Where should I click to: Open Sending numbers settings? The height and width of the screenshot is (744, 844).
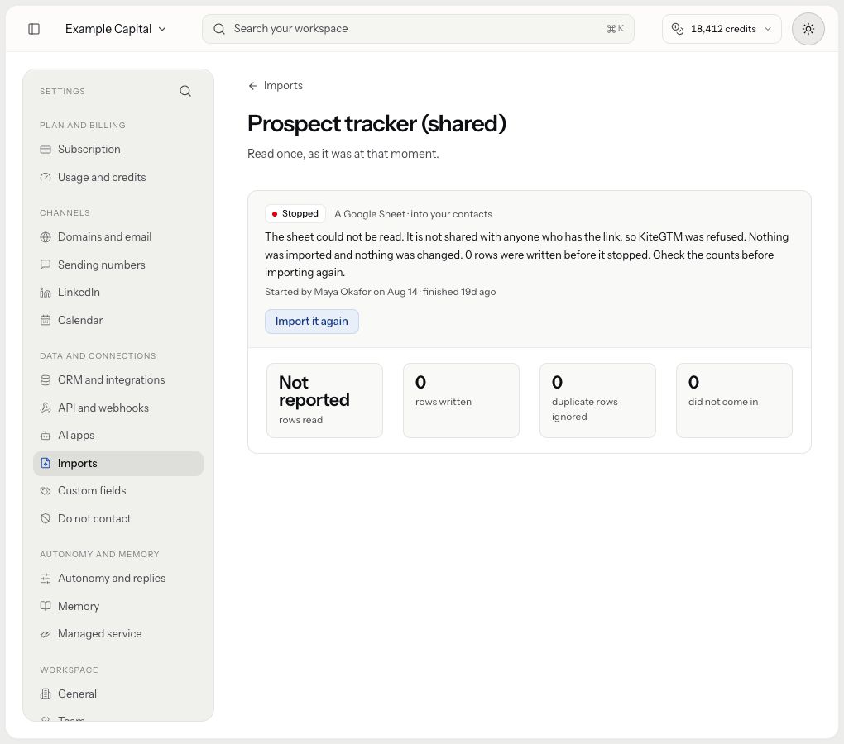point(118,265)
